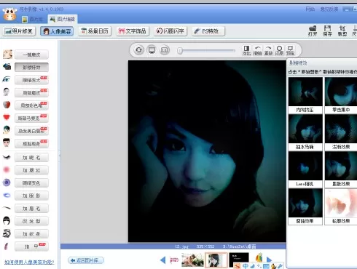Screen dimensions: 357x269
Task: Click the 加眉毛 add eyebrows button
Action: point(31,209)
